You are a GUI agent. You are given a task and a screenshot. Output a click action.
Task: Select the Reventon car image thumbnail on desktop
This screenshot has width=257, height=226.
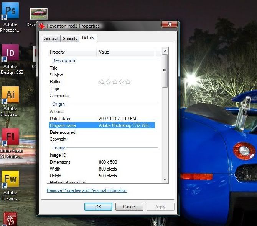point(39,14)
